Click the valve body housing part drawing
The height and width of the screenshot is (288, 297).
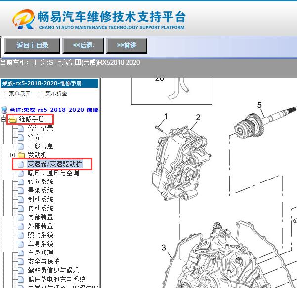click(x=181, y=163)
